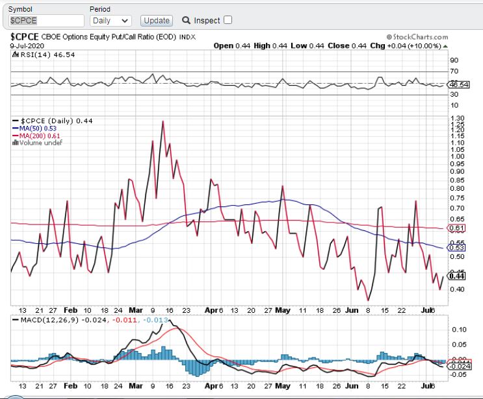
Task: Click the -0.024 MACD value marker
Action: 459,366
